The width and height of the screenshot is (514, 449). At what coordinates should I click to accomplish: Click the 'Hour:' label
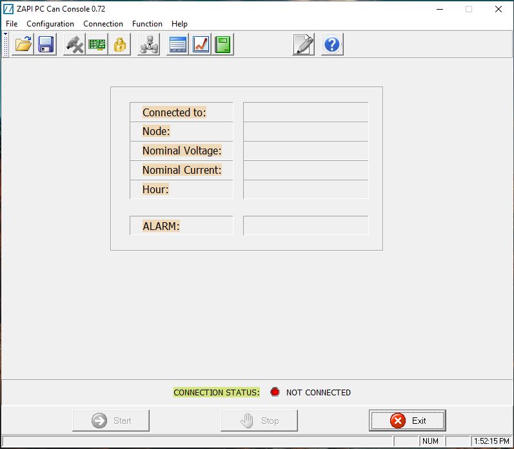coord(155,189)
